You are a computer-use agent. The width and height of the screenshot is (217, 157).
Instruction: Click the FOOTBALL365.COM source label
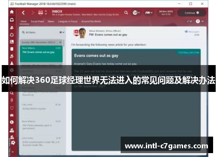coord(189,52)
